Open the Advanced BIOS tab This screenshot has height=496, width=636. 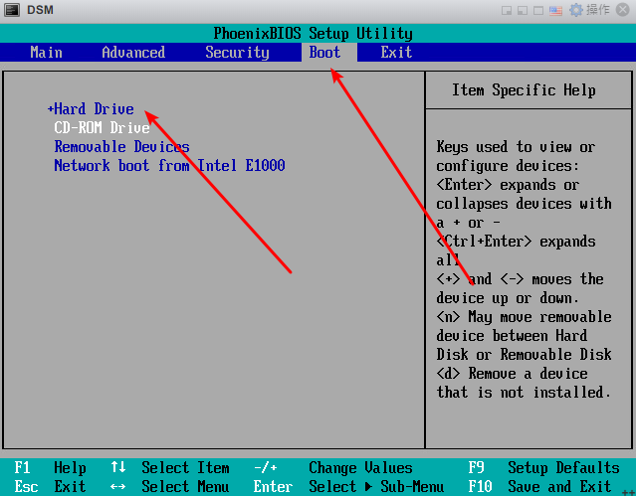coord(133,53)
